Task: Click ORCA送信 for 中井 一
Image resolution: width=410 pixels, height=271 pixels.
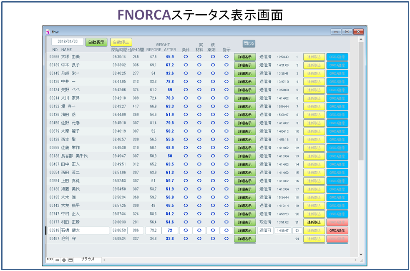Action: point(337,82)
